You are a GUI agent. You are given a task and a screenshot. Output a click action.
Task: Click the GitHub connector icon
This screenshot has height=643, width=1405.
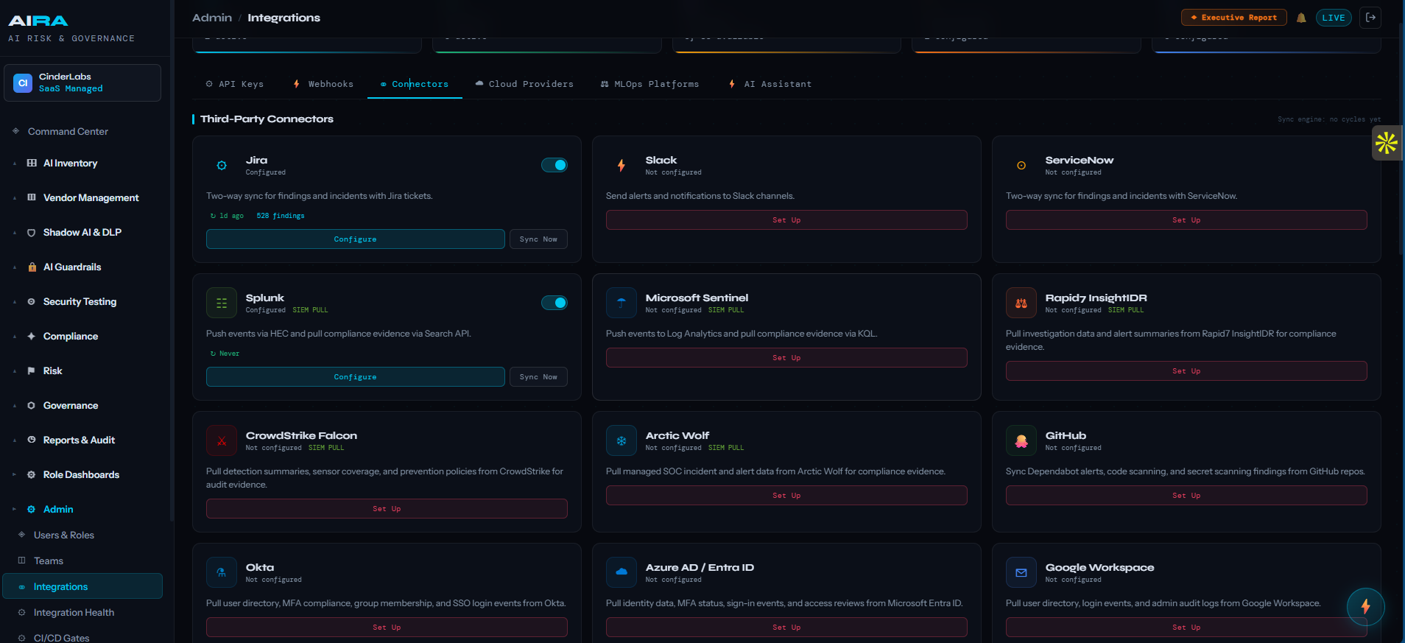[x=1021, y=441]
